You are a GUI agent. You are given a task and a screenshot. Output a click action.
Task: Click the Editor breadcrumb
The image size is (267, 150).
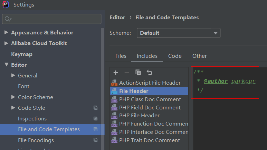(117, 18)
